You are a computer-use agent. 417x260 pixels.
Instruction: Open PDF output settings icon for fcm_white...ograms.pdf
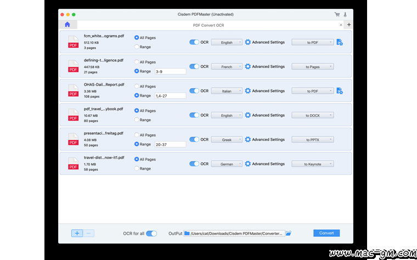340,42
